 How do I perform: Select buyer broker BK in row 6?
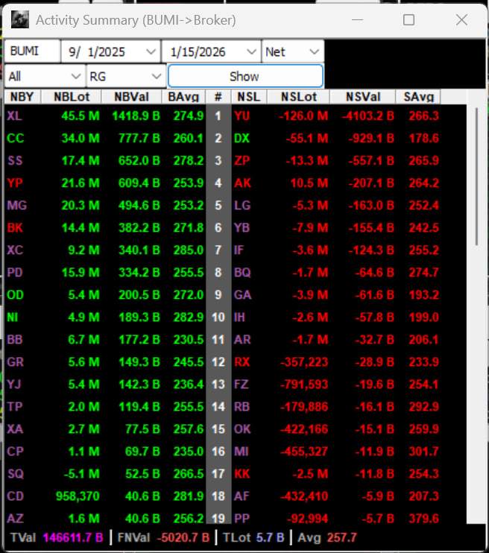pos(15,227)
